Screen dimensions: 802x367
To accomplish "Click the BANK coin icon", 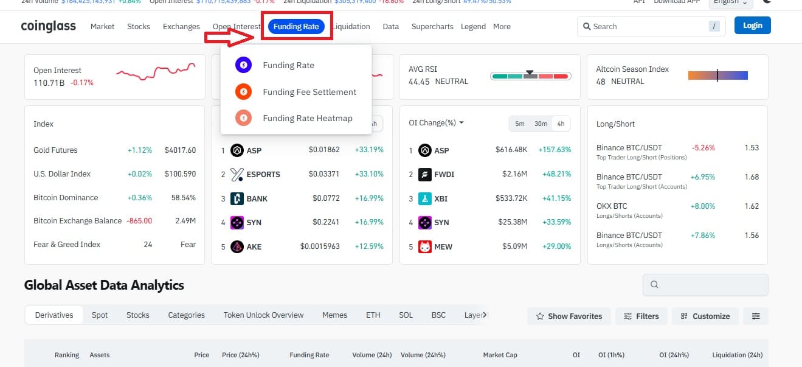I will (x=237, y=198).
